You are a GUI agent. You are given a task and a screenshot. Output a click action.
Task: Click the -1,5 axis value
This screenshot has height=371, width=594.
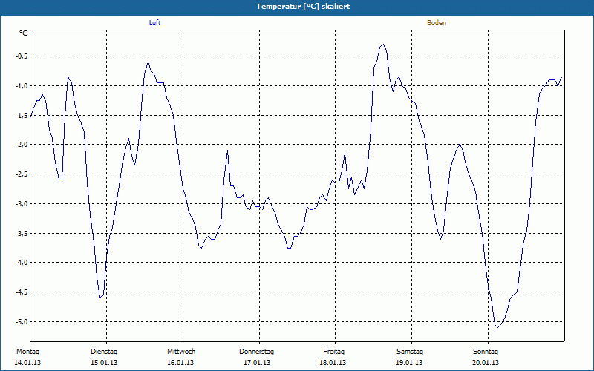pos(22,115)
